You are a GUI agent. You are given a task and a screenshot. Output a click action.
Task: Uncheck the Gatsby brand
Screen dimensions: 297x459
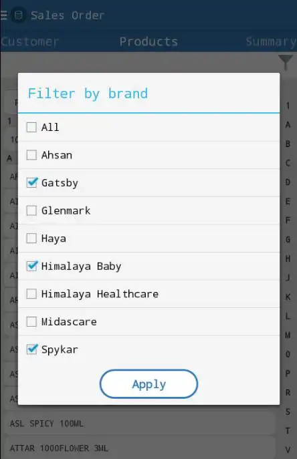(x=31, y=182)
